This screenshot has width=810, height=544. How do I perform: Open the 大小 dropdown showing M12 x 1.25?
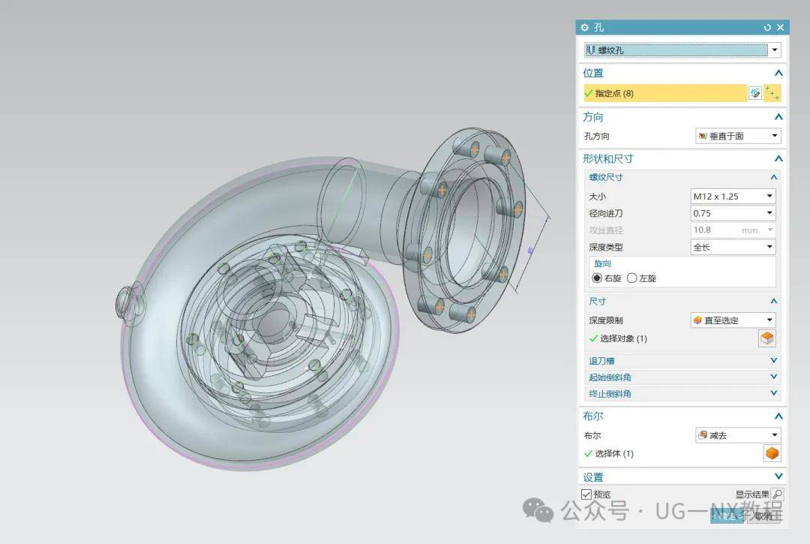[733, 196]
